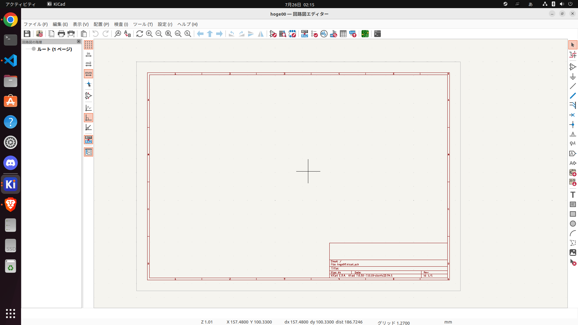This screenshot has height=325, width=578.
Task: Select the root sheet tree item
Action: tap(54, 49)
